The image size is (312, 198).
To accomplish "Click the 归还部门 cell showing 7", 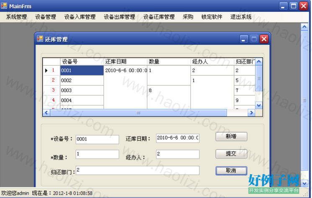I will 245,90.
